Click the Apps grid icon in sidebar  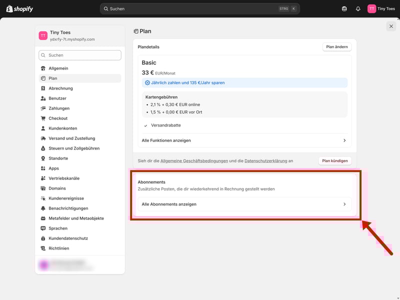[x=43, y=168]
